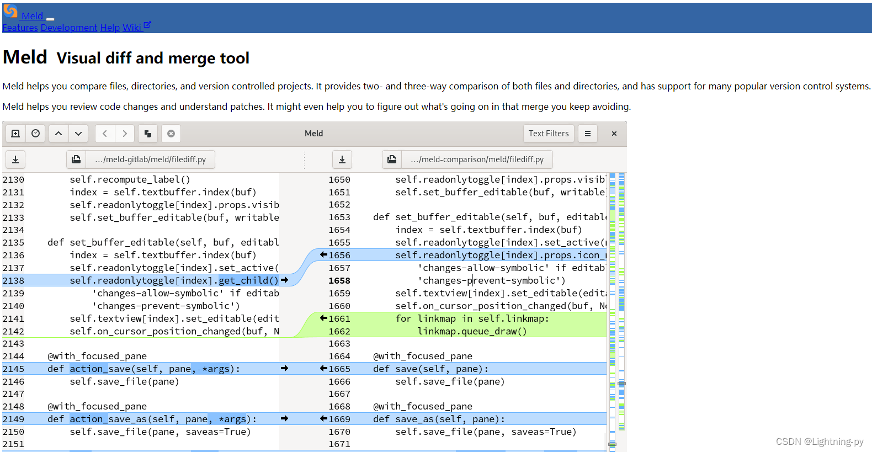Open the Help link
Image resolution: width=872 pixels, height=452 pixels.
(x=110, y=28)
